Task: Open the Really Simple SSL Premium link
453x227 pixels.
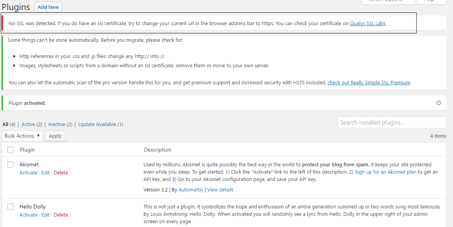Action: 368,82
